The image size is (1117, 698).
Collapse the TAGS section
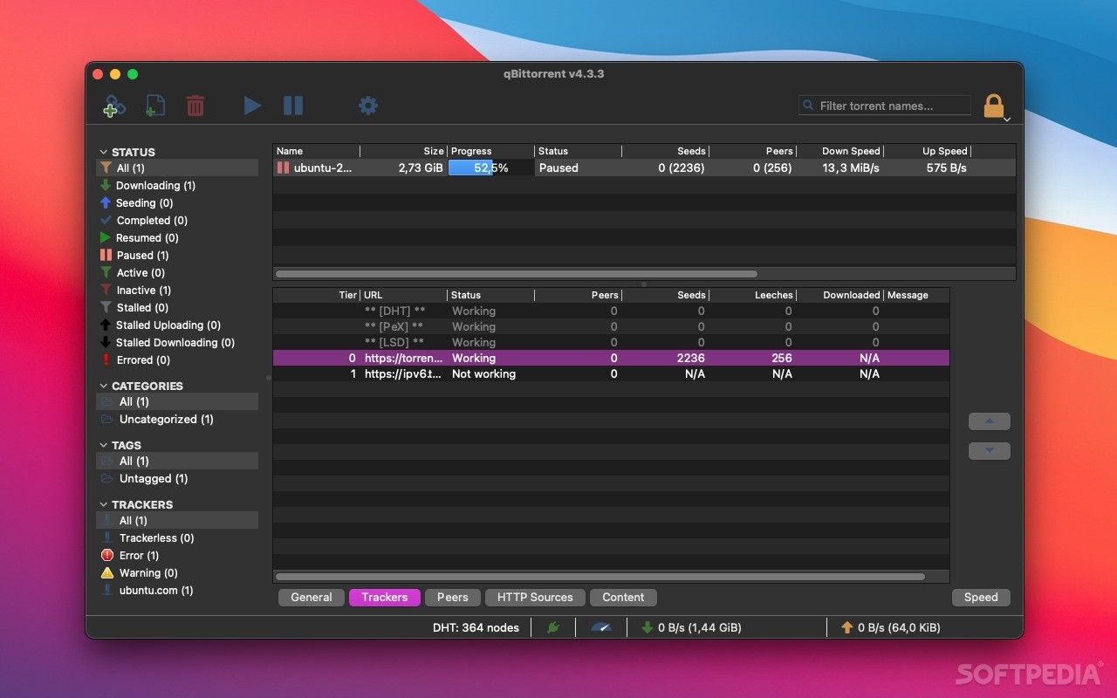click(103, 445)
